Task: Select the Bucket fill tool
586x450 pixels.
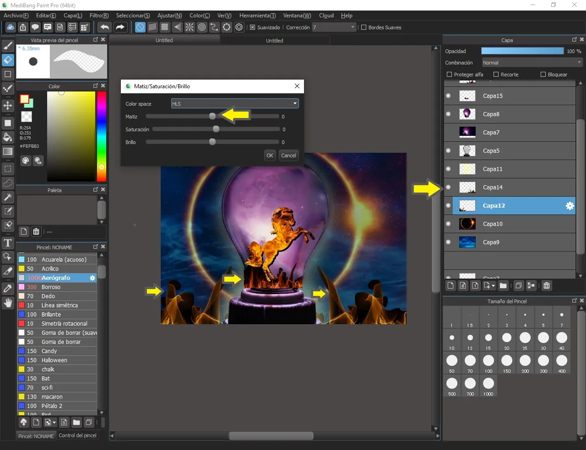Action: tap(8, 137)
